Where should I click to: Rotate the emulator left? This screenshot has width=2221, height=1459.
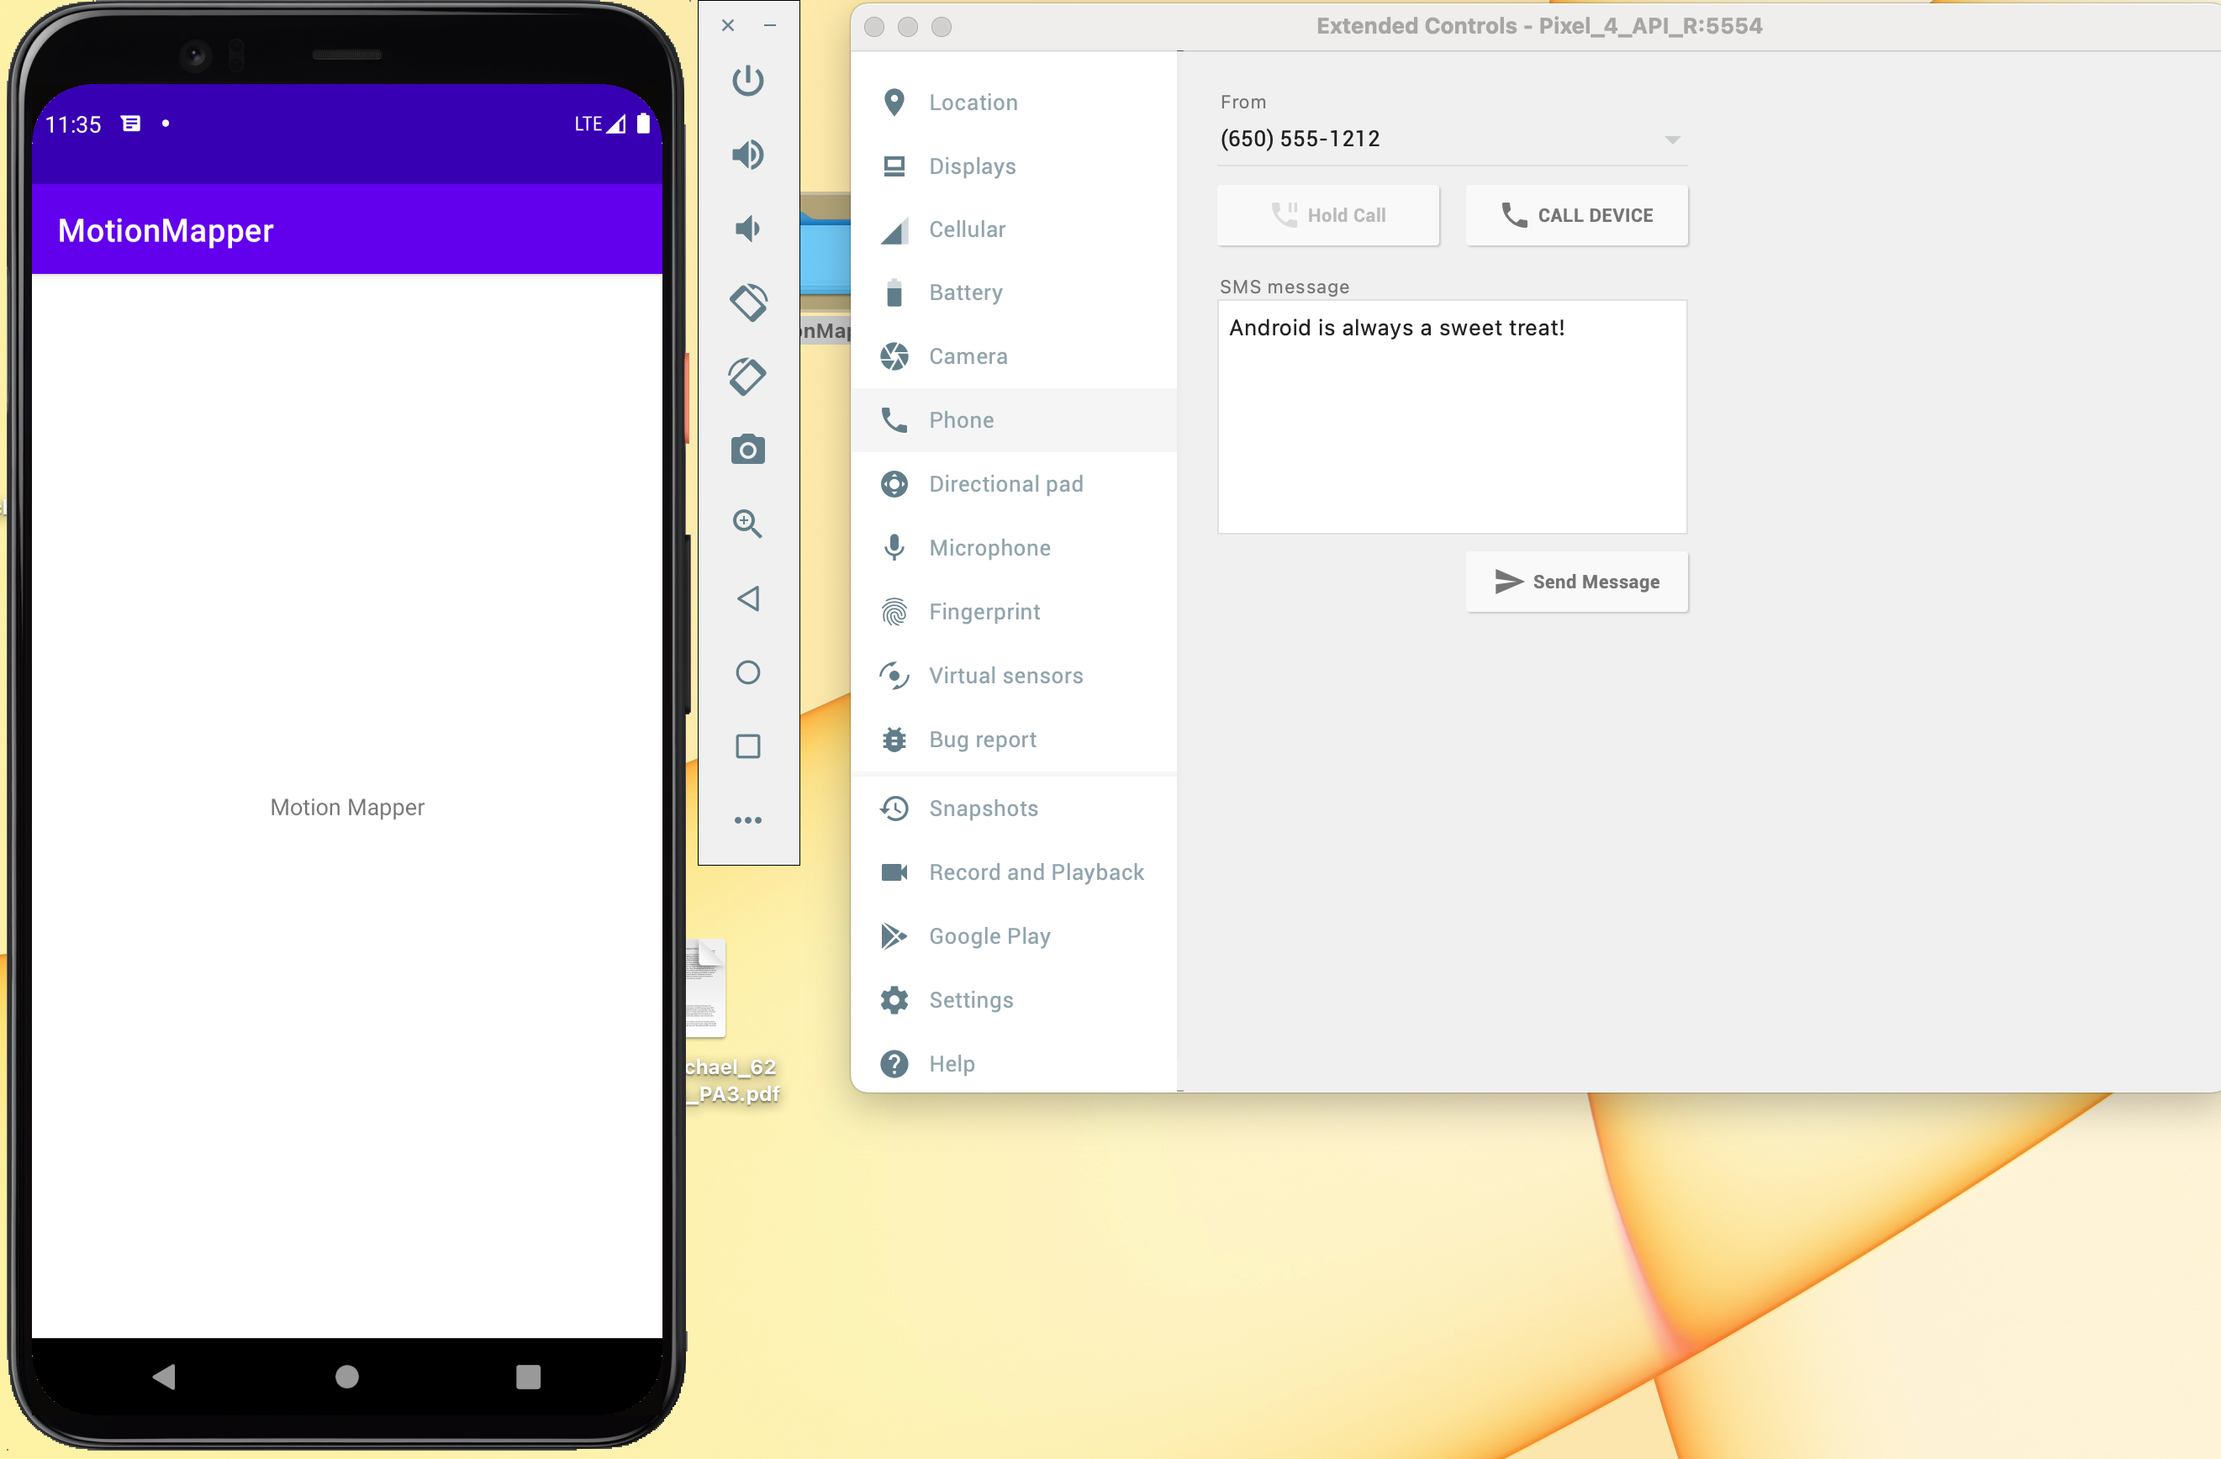coord(747,303)
